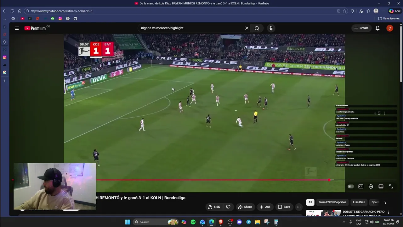403x227 pixels.
Task: Click Doblete de Garnacho video title
Action: tap(363, 213)
